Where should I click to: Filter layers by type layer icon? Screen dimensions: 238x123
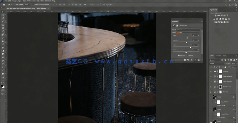228,60
